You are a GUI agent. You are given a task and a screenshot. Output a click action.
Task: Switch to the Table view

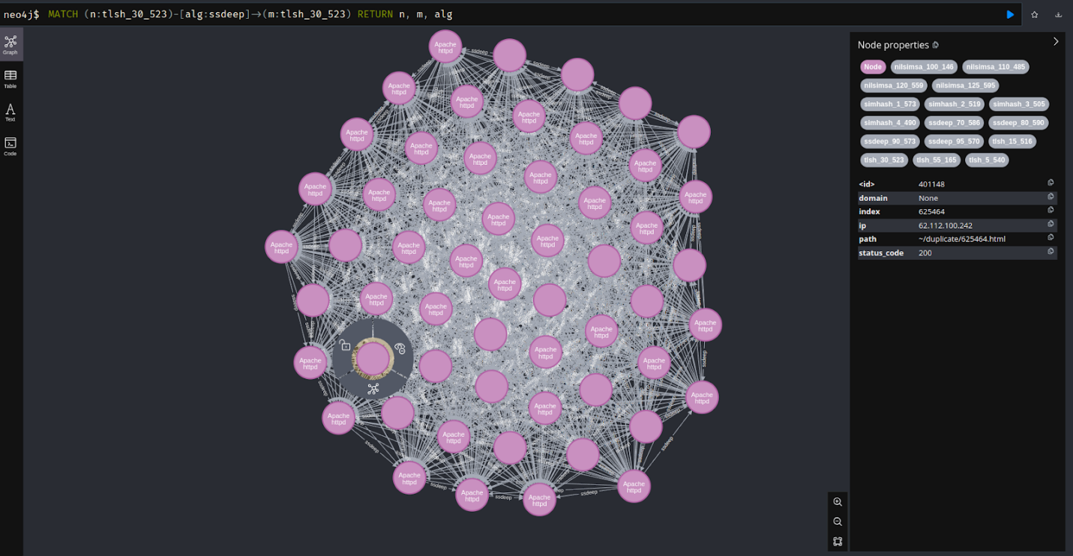pos(10,79)
